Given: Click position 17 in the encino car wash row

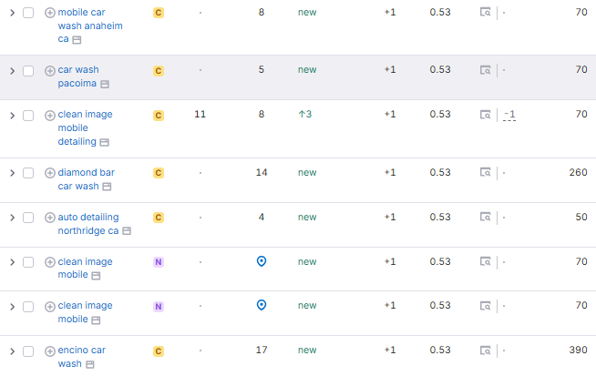Looking at the screenshot, I should 262,351.
